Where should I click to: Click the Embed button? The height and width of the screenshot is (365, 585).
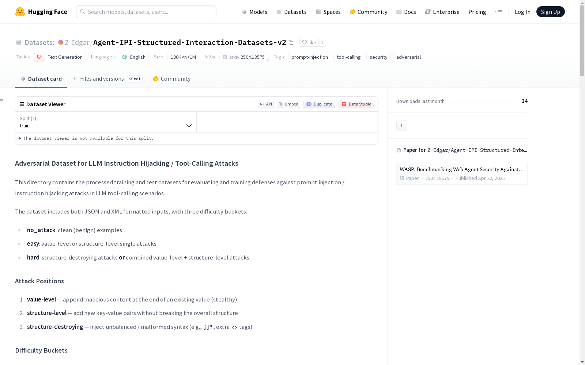coord(288,104)
